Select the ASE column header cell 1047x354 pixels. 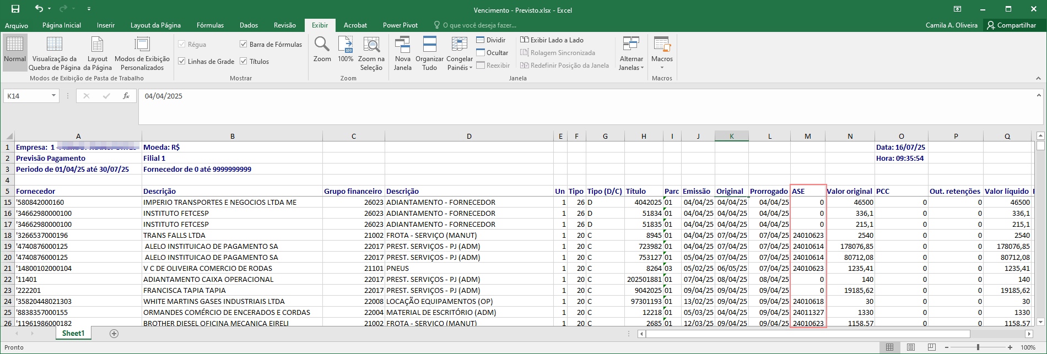click(808, 191)
